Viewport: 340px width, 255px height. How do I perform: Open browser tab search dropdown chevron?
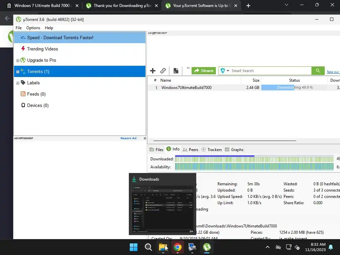[x=287, y=5]
